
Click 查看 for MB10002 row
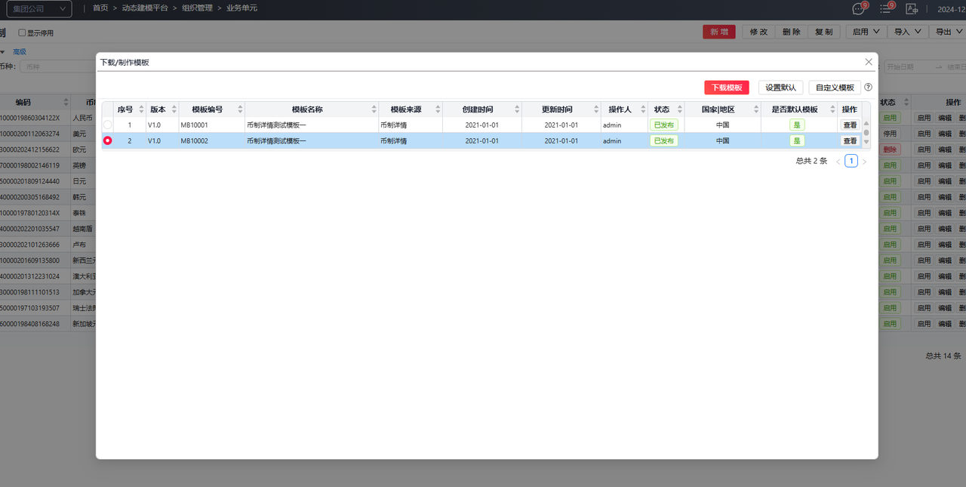[850, 140]
